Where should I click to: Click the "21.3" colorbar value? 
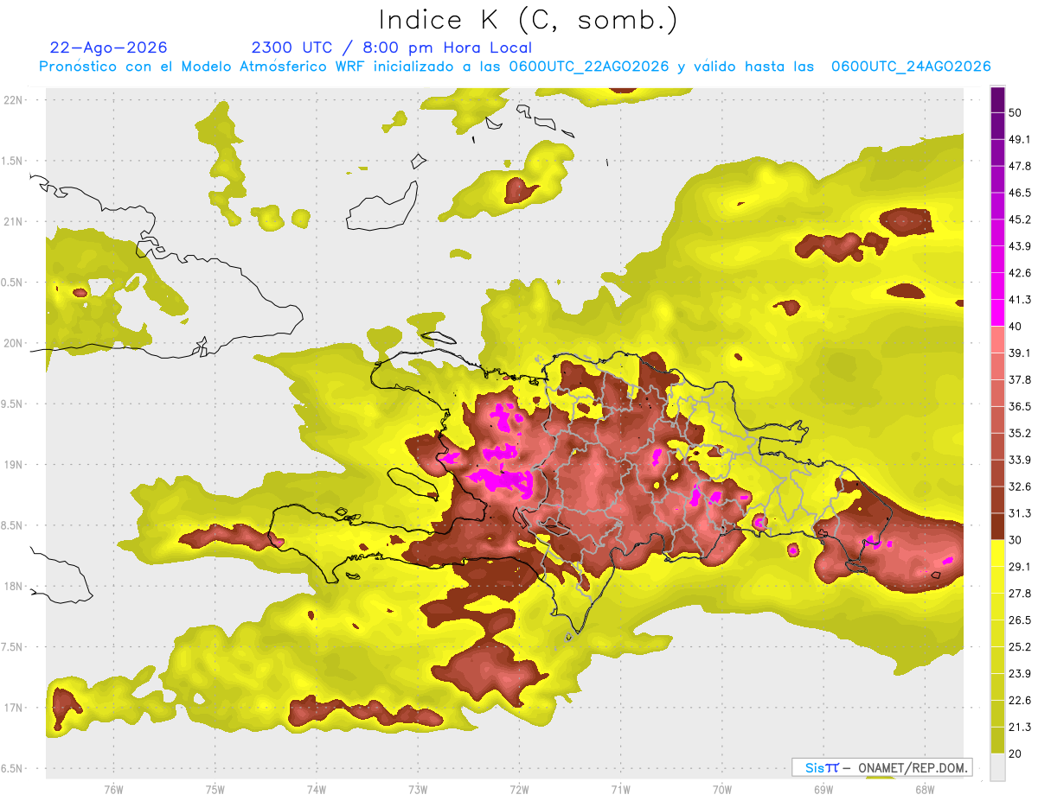pyautogui.click(x=1020, y=727)
